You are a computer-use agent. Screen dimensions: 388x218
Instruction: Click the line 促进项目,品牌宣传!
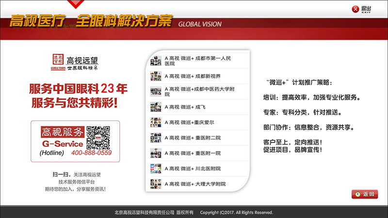(x=293, y=150)
